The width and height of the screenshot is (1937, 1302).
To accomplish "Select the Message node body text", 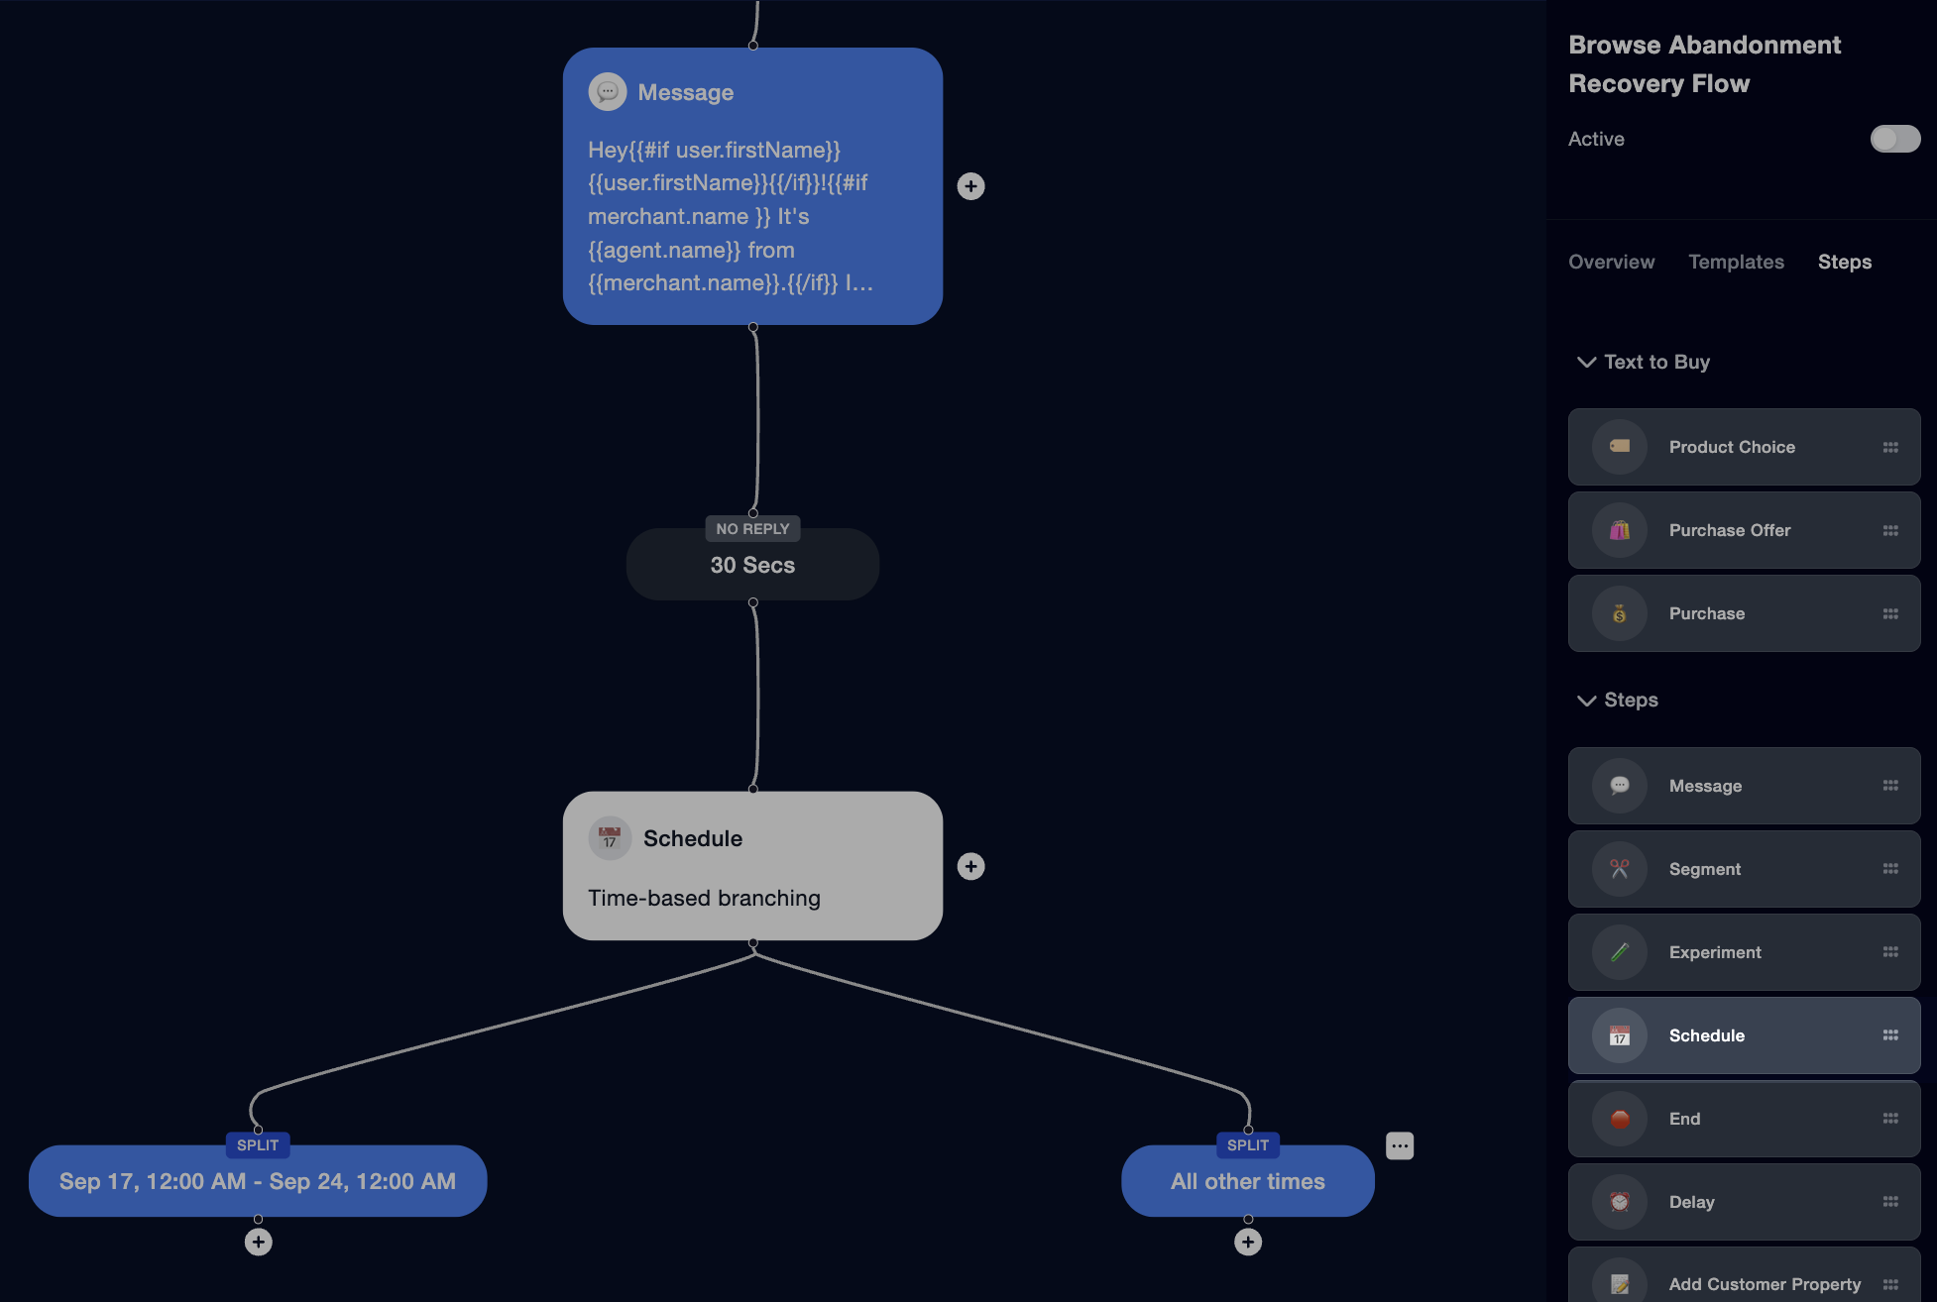I will pyautogui.click(x=730, y=216).
